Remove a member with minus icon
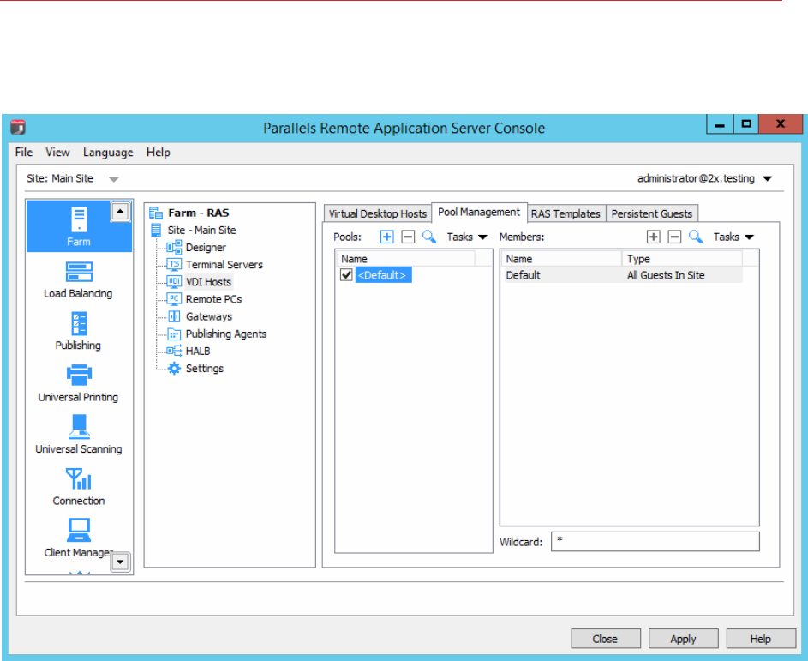Viewport: 808px width, 661px height. coord(674,237)
